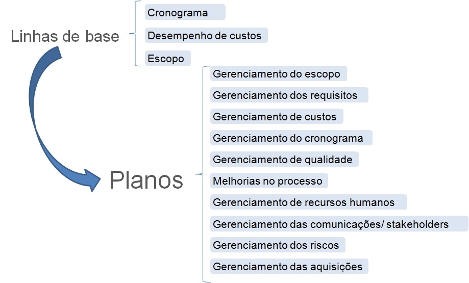This screenshot has height=283, width=469.
Task: Select the Linhas de base heading
Action: [x=65, y=36]
